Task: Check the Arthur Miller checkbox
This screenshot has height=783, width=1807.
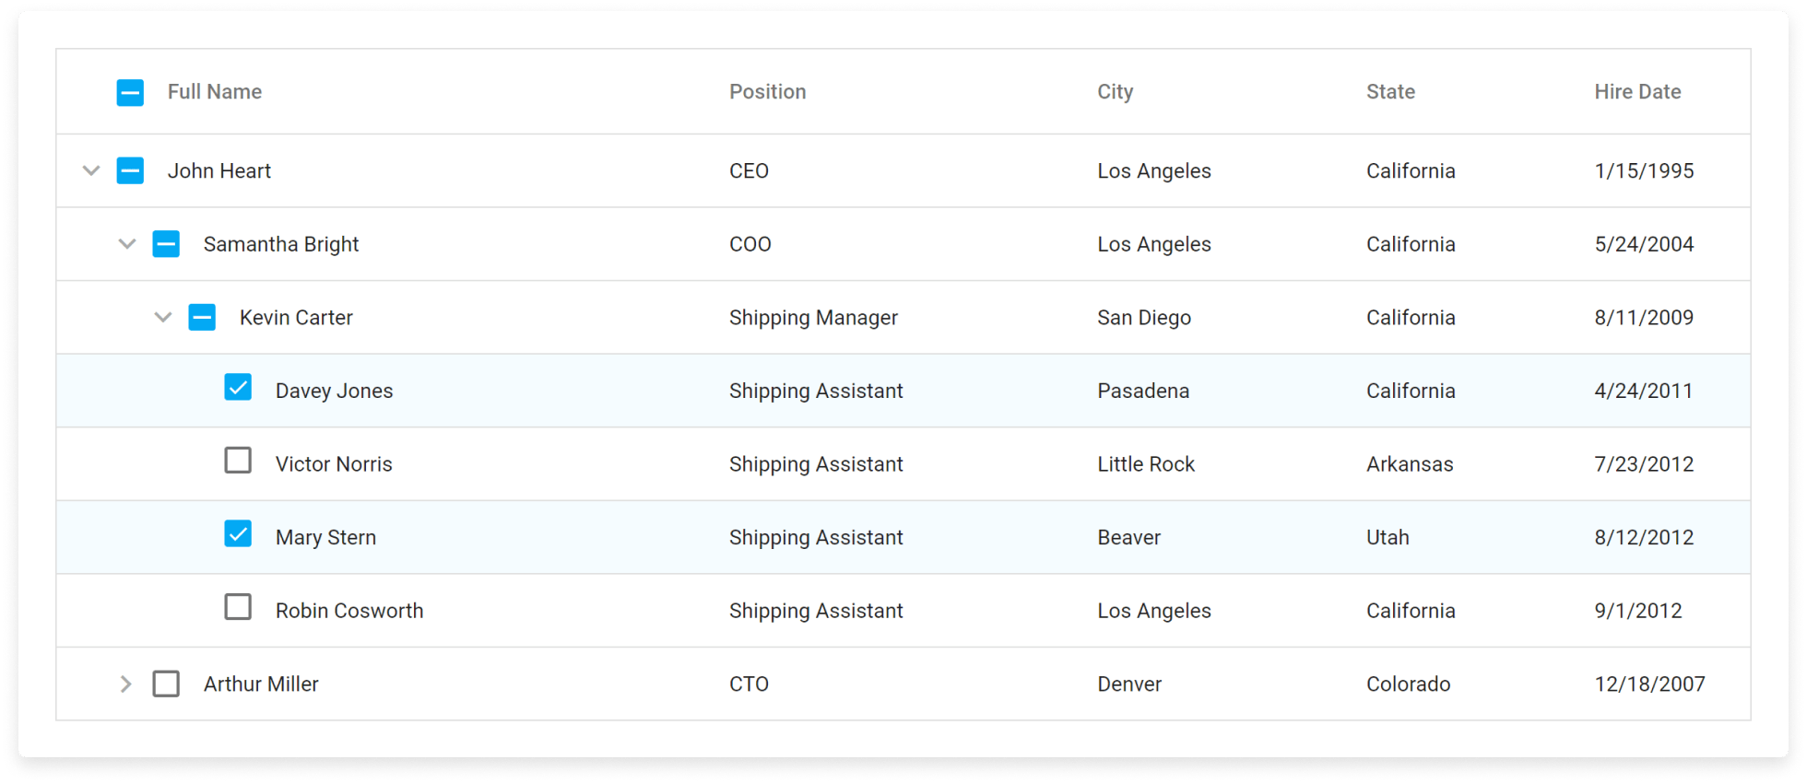Action: click(x=166, y=684)
